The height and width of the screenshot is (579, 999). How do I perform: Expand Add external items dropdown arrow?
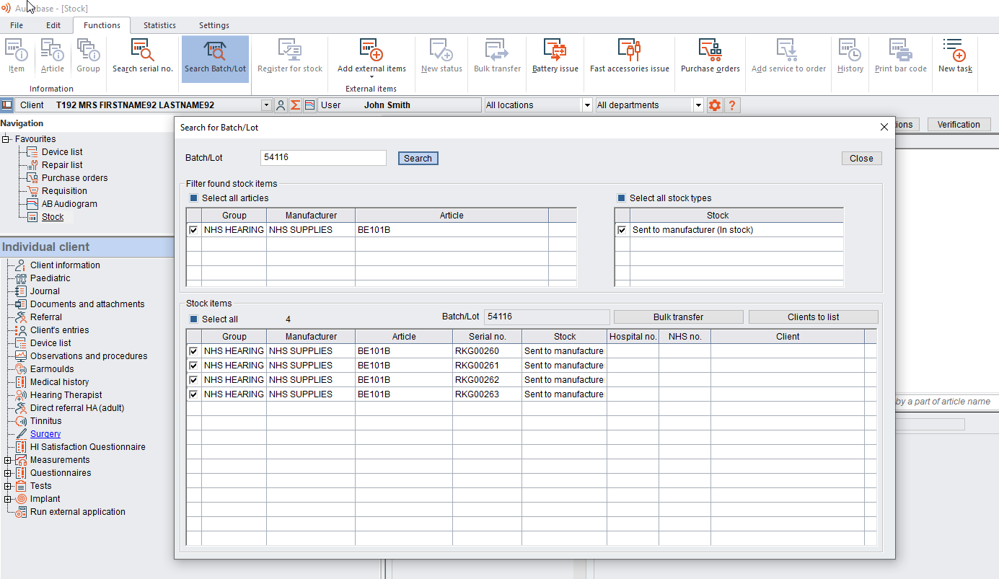point(371,77)
